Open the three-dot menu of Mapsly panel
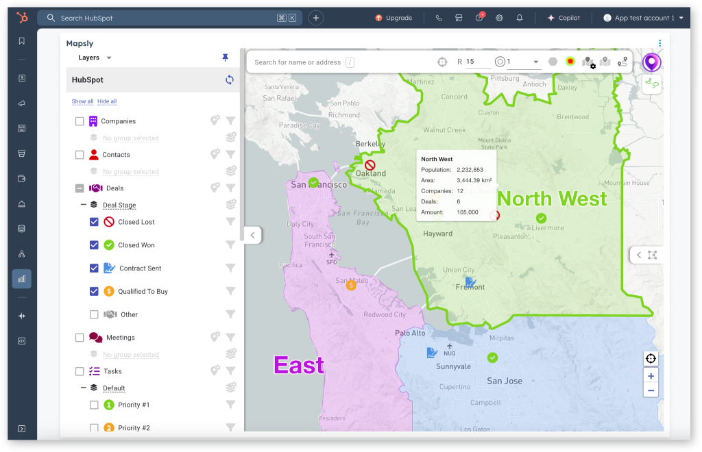702x452 pixels. (659, 42)
